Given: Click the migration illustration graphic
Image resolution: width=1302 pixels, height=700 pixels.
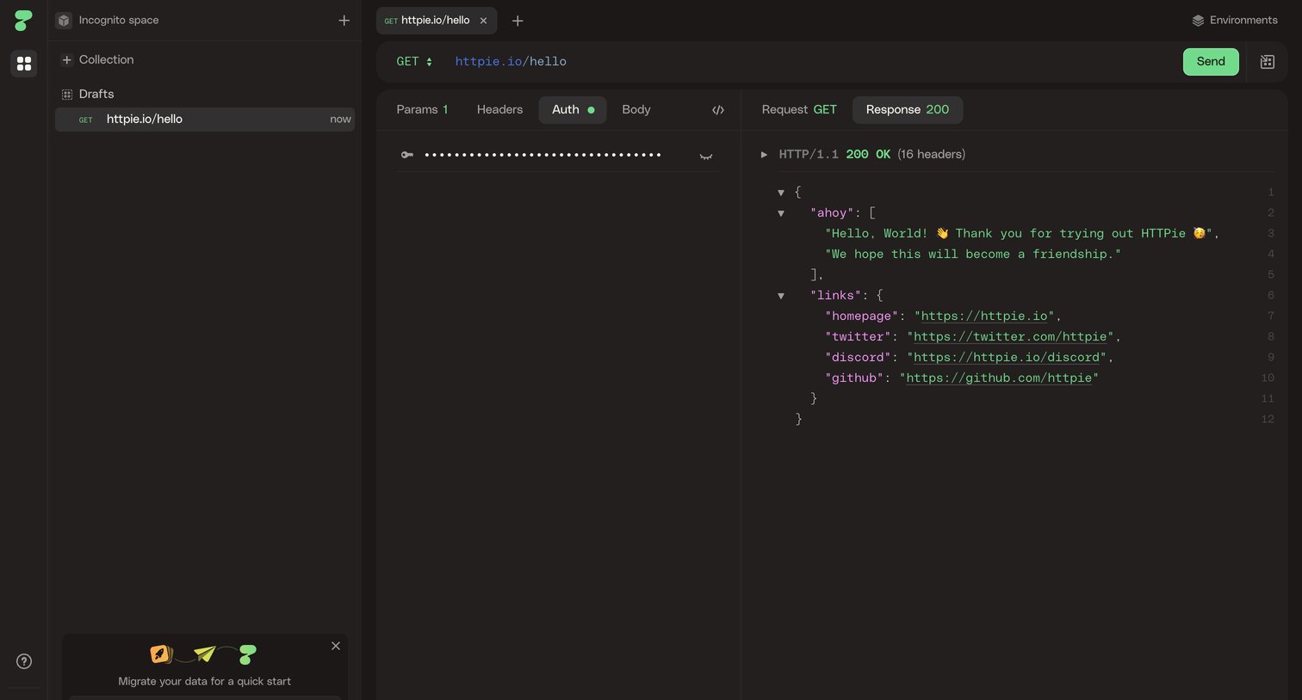Looking at the screenshot, I should 204,654.
